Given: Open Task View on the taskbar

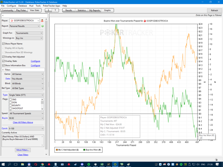Looking at the screenshot, I should pyautogui.click(x=16, y=164).
